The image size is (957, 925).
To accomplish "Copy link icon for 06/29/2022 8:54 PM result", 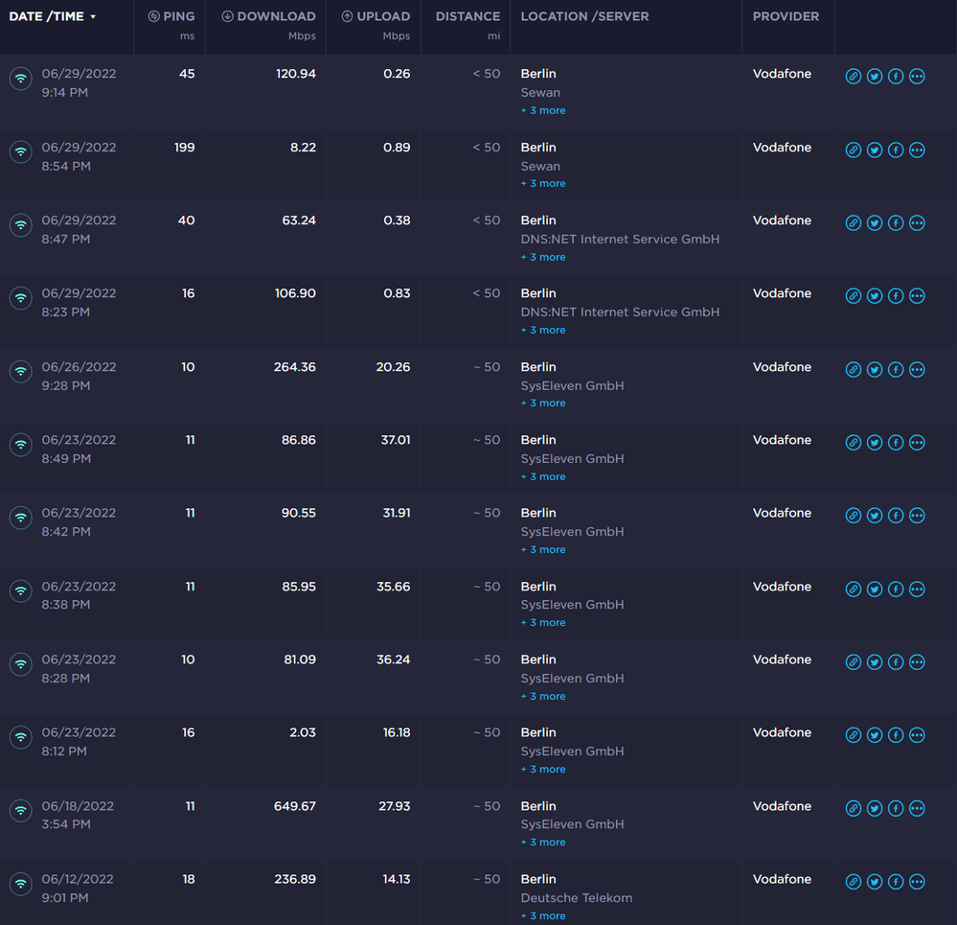I will tap(854, 150).
